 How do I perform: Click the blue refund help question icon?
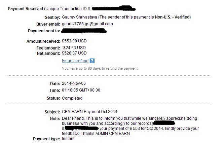click(x=92, y=61)
